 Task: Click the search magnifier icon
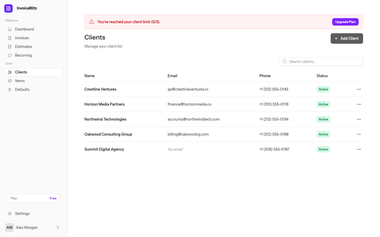pos(284,61)
